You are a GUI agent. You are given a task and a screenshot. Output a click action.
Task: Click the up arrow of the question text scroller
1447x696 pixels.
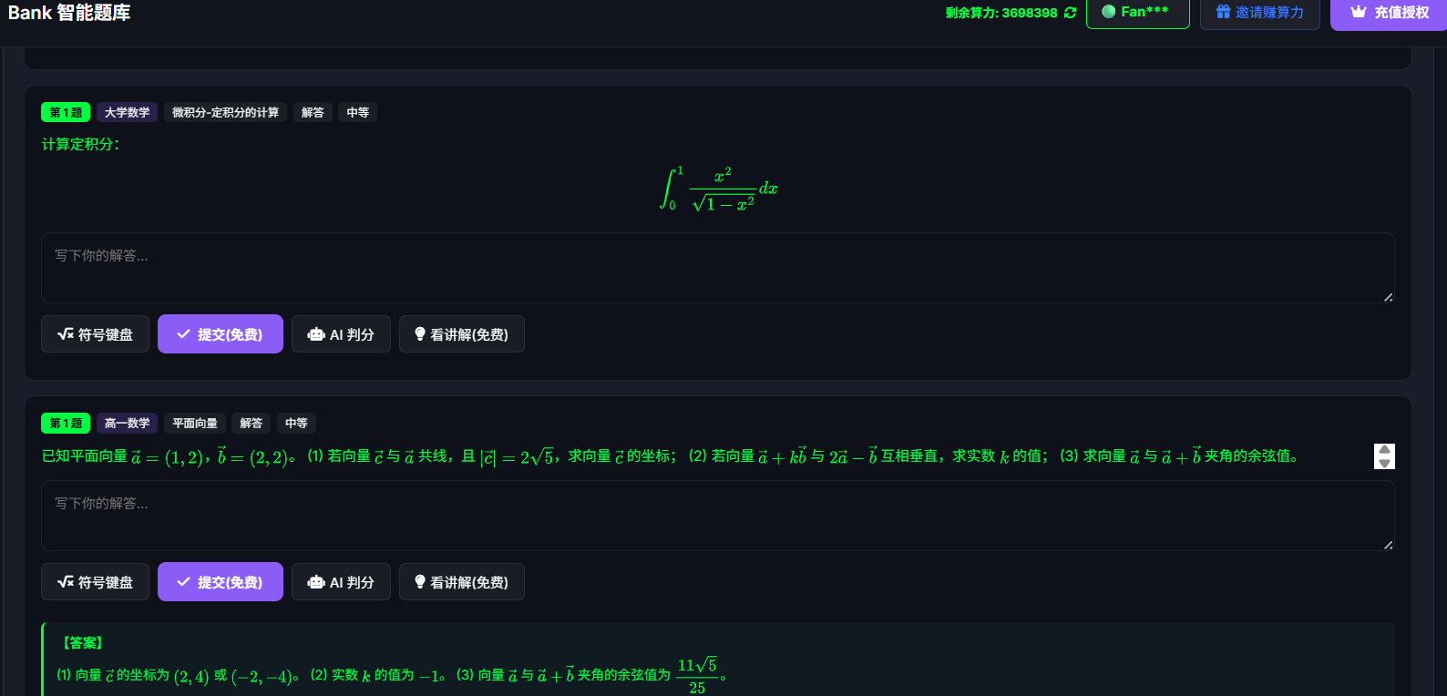click(1385, 450)
